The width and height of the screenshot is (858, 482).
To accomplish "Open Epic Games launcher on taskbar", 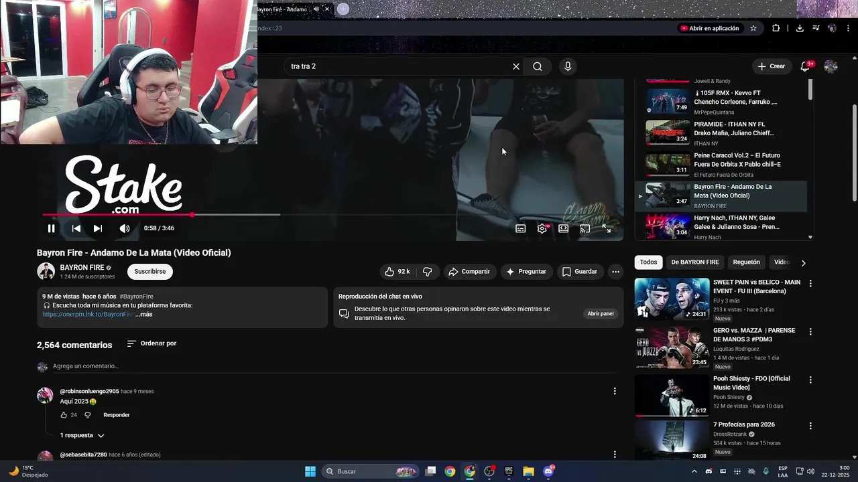I will pos(509,471).
